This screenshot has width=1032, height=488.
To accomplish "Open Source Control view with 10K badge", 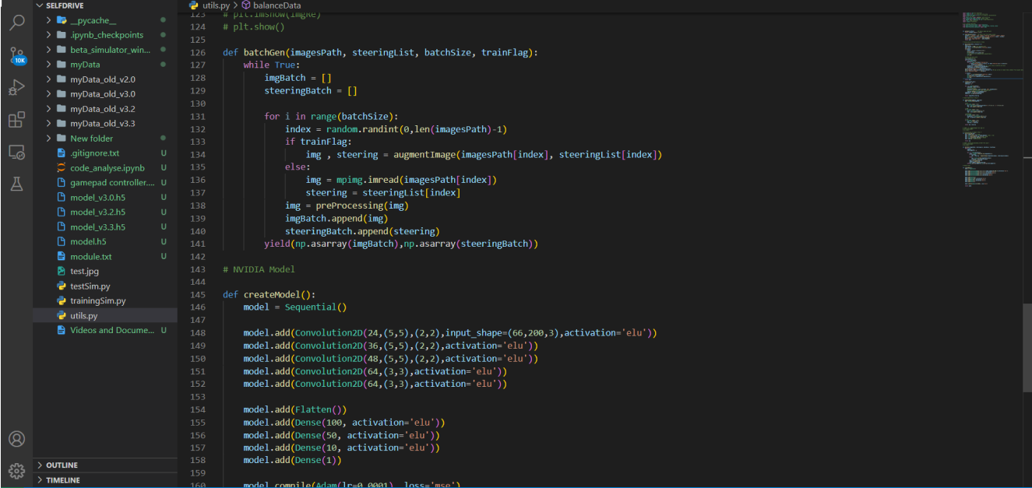I will pyautogui.click(x=16, y=55).
